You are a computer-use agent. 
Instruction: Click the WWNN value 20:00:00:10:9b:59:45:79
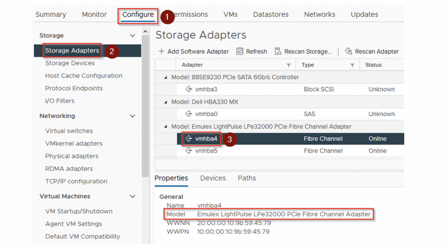(234, 223)
